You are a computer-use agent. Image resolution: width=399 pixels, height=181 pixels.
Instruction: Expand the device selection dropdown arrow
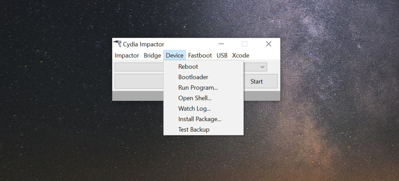[x=262, y=67]
